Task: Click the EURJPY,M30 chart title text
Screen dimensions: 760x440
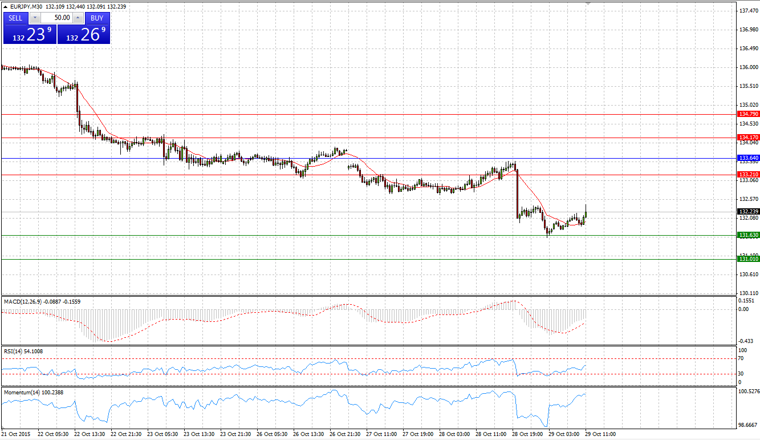Action: 26,7
